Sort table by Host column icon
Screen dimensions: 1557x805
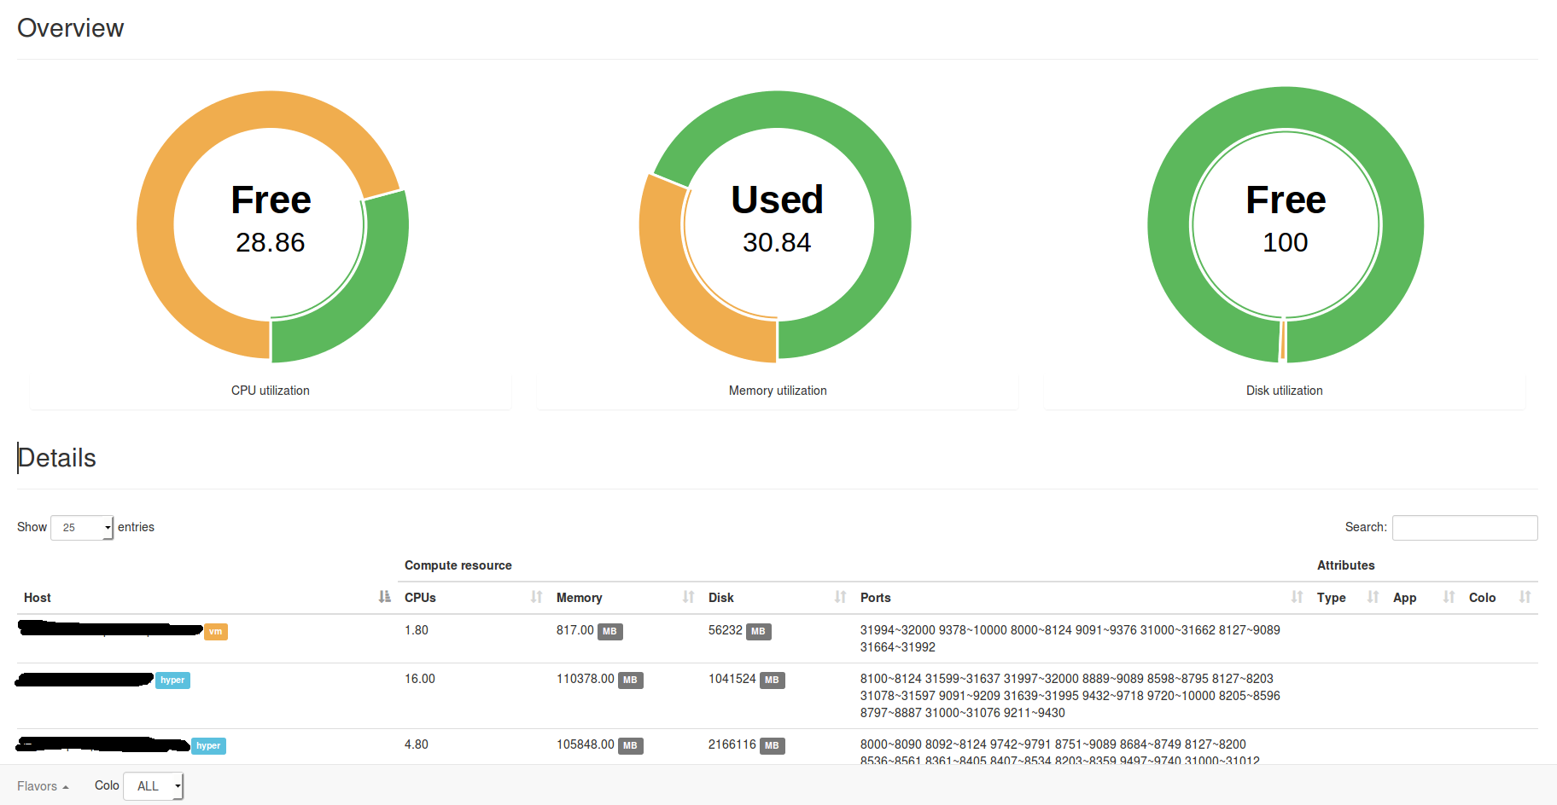pyautogui.click(x=385, y=597)
